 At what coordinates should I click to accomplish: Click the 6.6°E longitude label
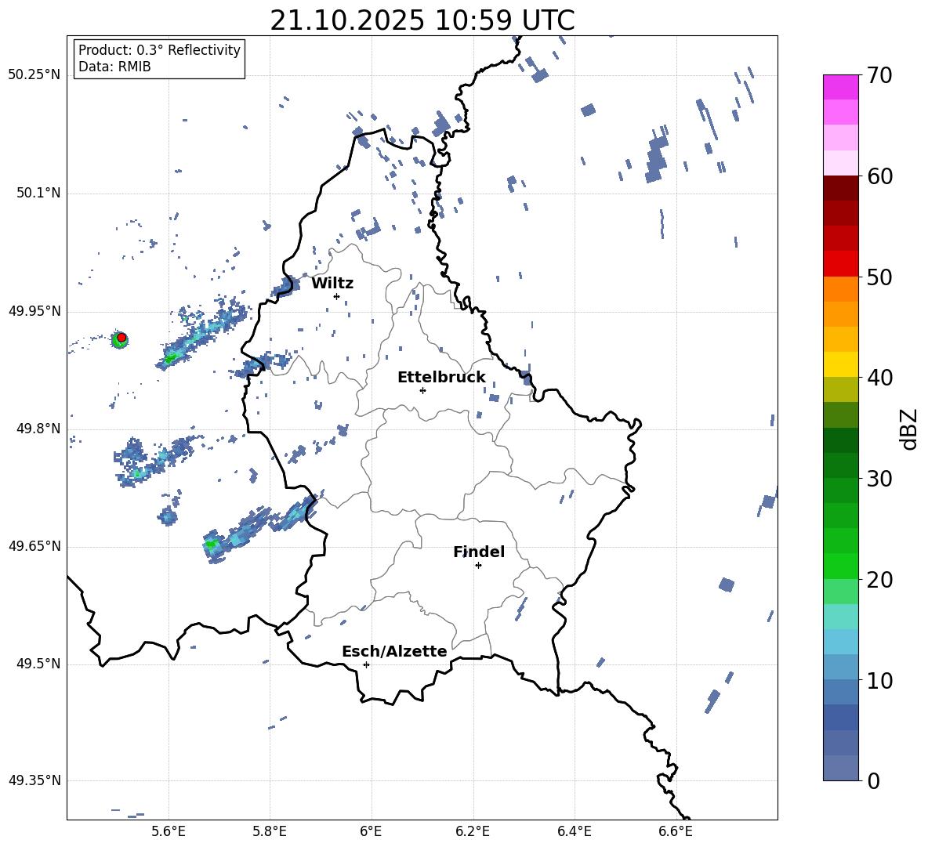(x=676, y=831)
